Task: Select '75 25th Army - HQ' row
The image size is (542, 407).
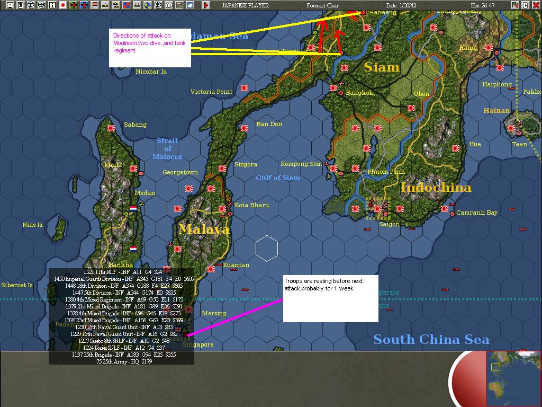Action: click(x=124, y=361)
